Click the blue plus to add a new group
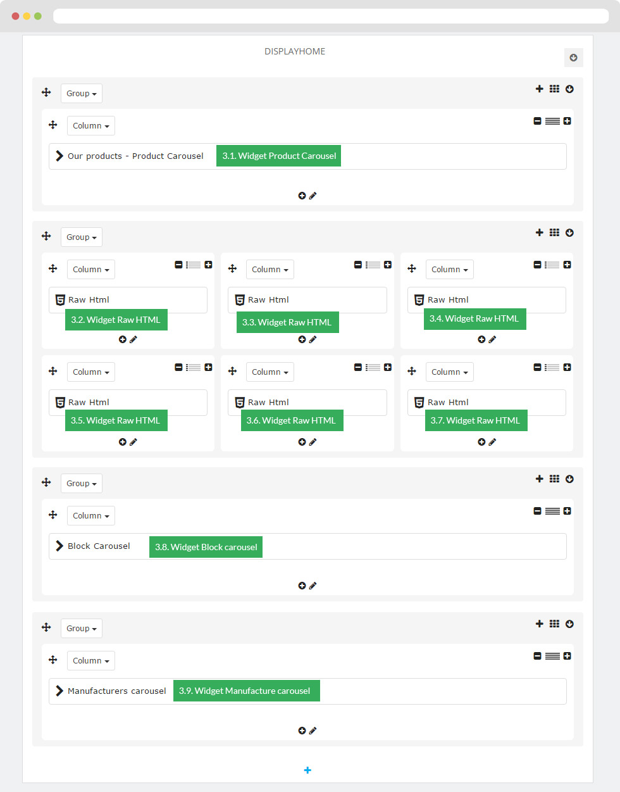 click(x=307, y=770)
